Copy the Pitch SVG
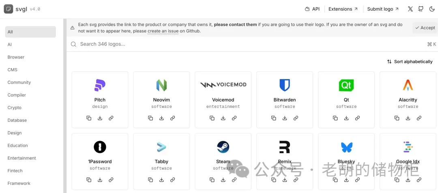 [89, 118]
